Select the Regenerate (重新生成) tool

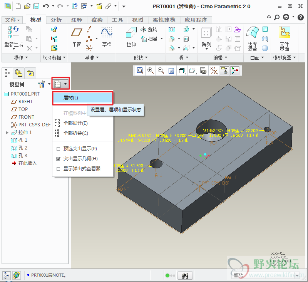[x=13, y=37]
